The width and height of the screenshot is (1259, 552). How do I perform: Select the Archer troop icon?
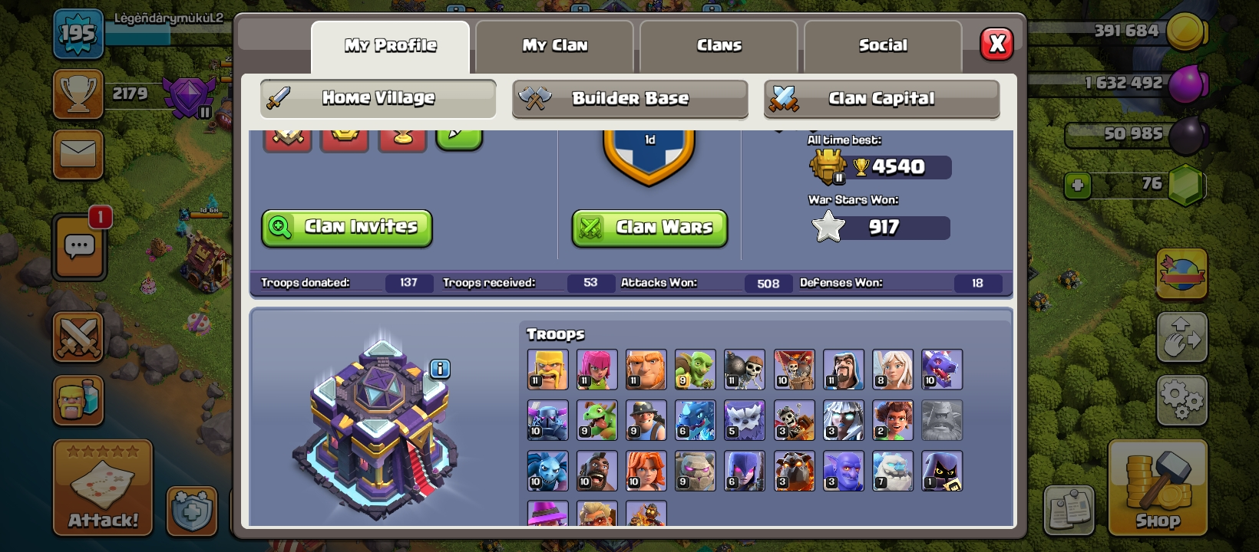point(596,370)
